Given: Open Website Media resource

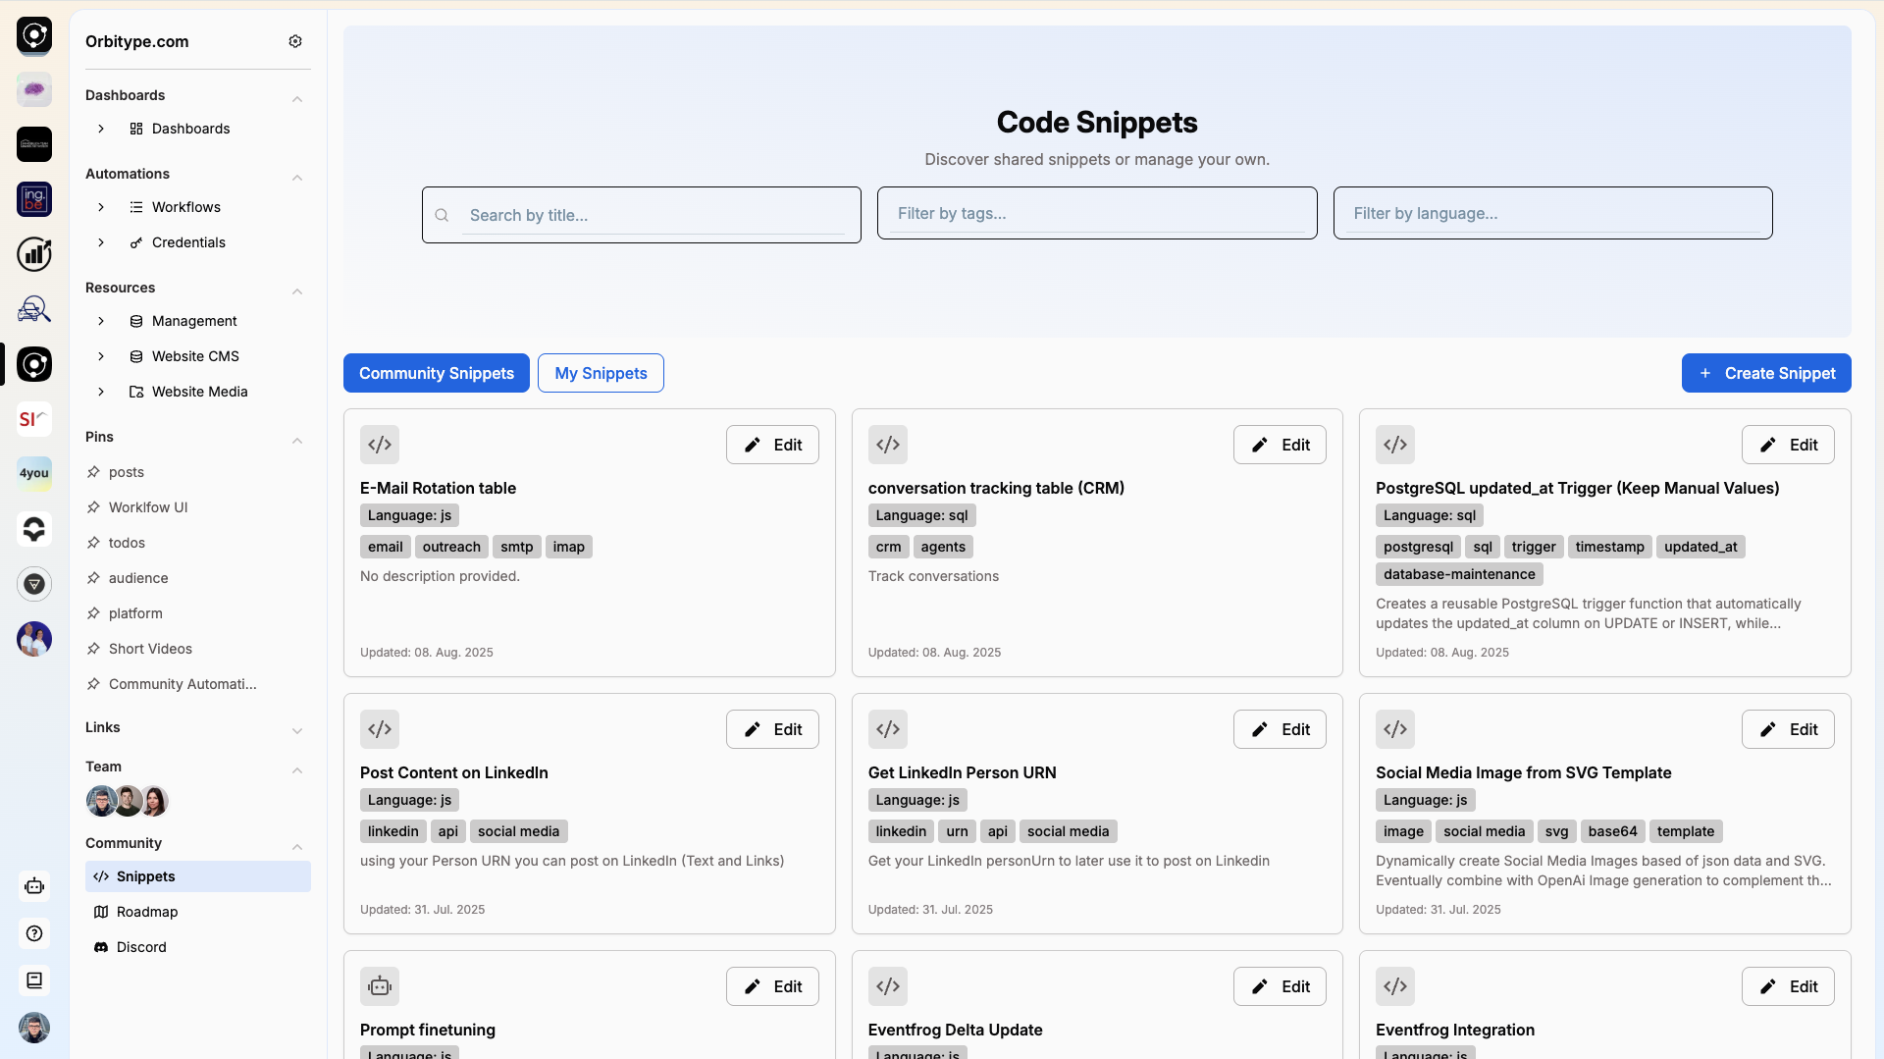Looking at the screenshot, I should (198, 392).
